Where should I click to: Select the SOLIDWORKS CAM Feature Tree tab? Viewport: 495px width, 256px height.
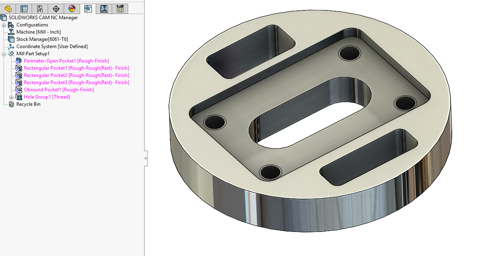click(88, 8)
